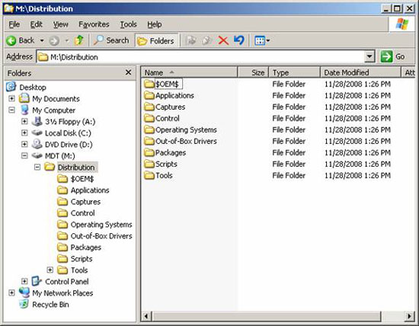Click the Move To toolbar icon
This screenshot has height=326, width=419.
point(191,40)
